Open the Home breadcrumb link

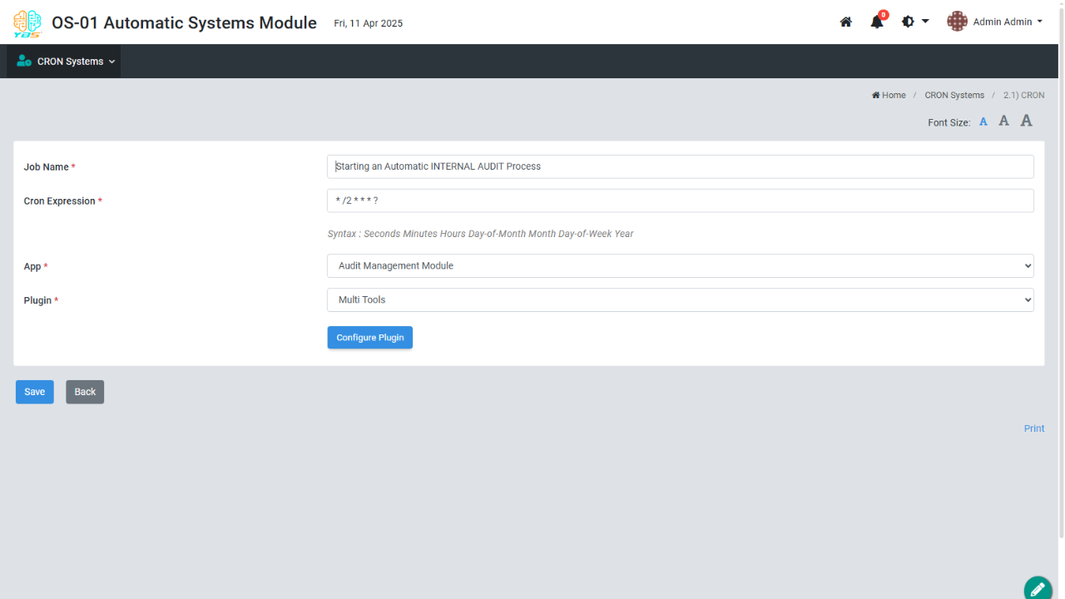click(x=889, y=96)
